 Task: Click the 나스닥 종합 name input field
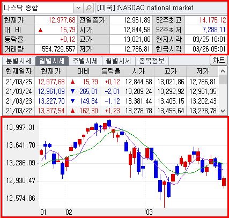(x=38, y=8)
